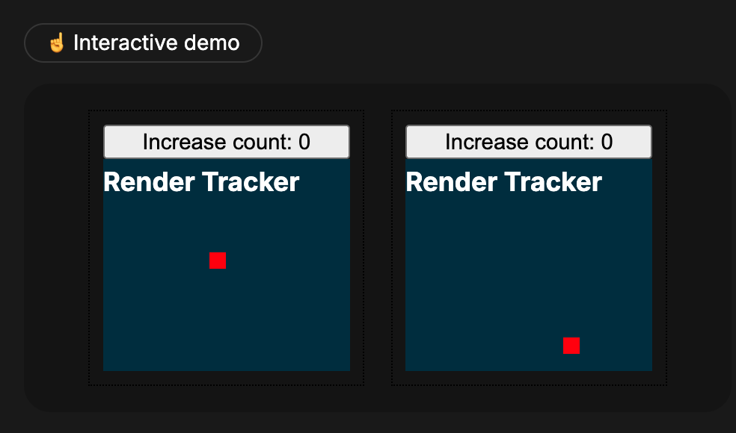Screen dimensions: 736x433
Task: Click the gap between the two dotted demo boxes
Action: click(378, 248)
